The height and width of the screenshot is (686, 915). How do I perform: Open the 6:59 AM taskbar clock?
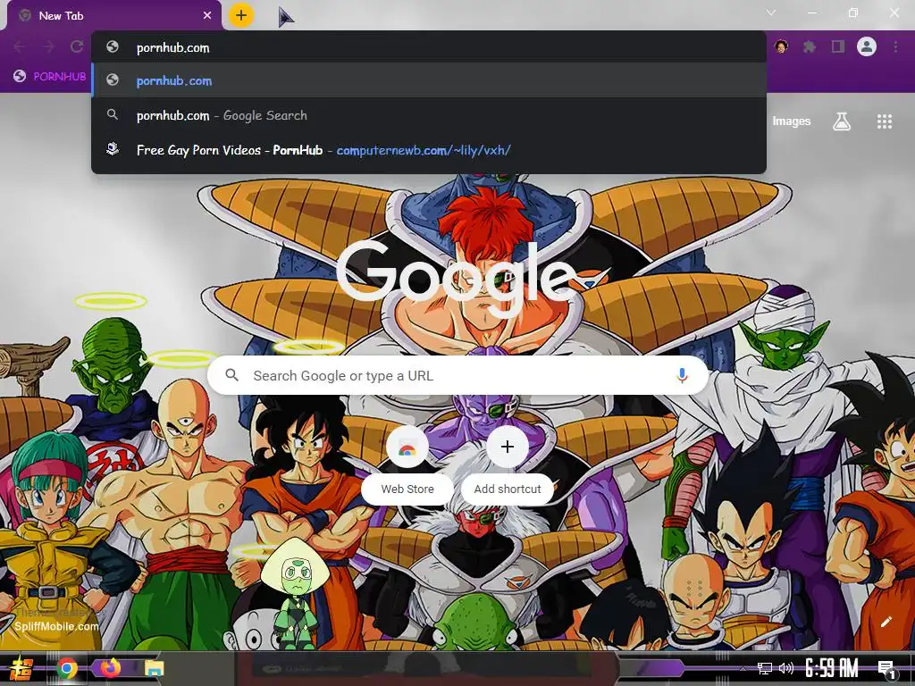point(832,668)
